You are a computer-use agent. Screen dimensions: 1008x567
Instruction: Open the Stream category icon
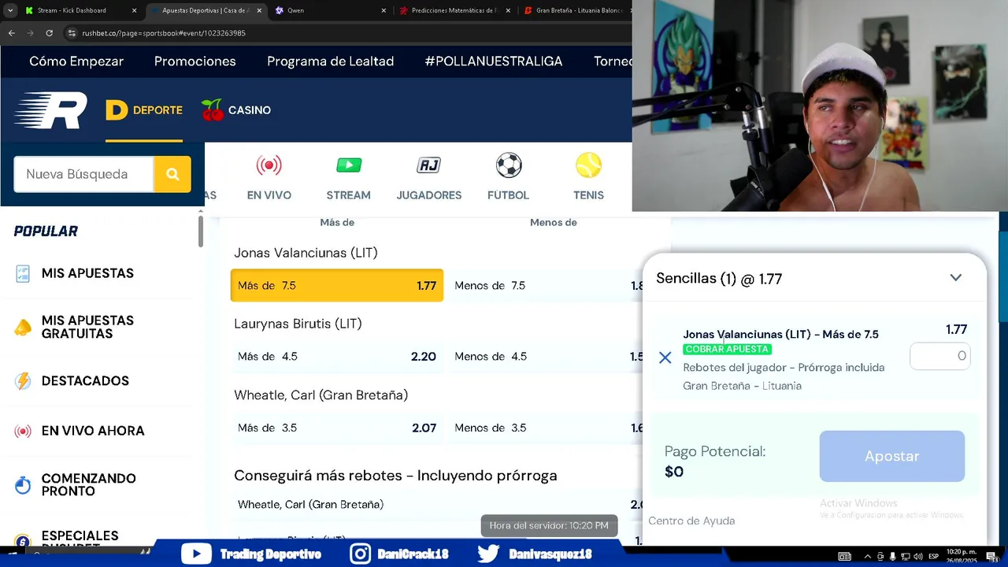point(348,177)
